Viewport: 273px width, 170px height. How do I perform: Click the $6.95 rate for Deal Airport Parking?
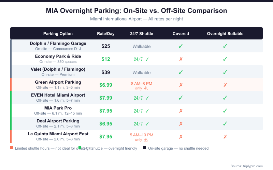coord(106,124)
